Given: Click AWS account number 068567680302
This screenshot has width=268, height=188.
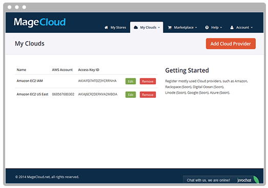Looking at the screenshot, I should [63, 94].
